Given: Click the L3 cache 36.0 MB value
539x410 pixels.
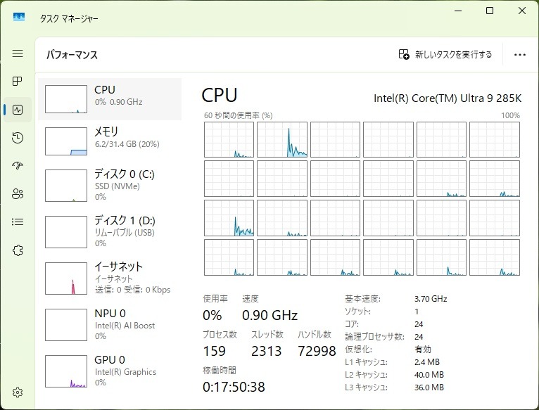Looking at the screenshot, I should (x=429, y=387).
